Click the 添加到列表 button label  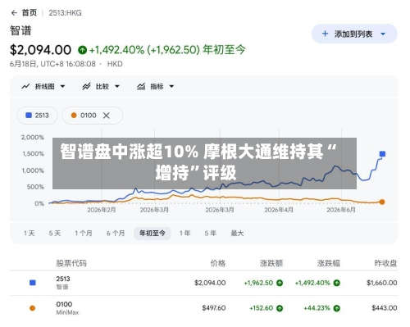pyautogui.click(x=353, y=34)
